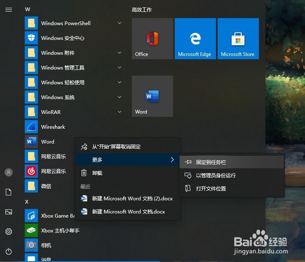Expand the WinRAR chevron
305x262 pixels.
pos(120,112)
